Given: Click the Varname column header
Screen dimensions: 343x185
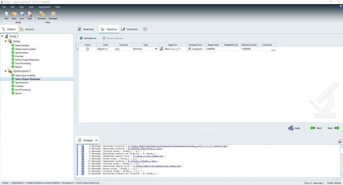Looking at the screenshot, I should point(123,45).
